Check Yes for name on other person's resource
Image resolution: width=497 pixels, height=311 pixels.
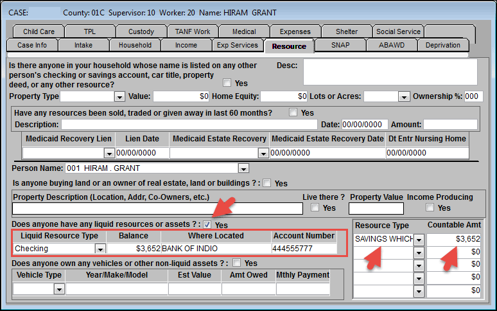click(x=227, y=83)
